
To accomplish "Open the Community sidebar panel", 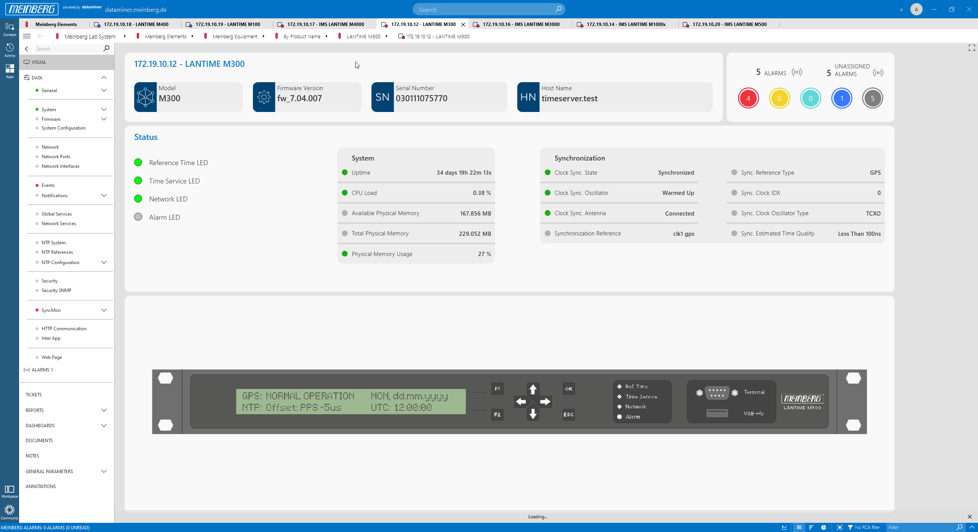I will tap(10, 512).
